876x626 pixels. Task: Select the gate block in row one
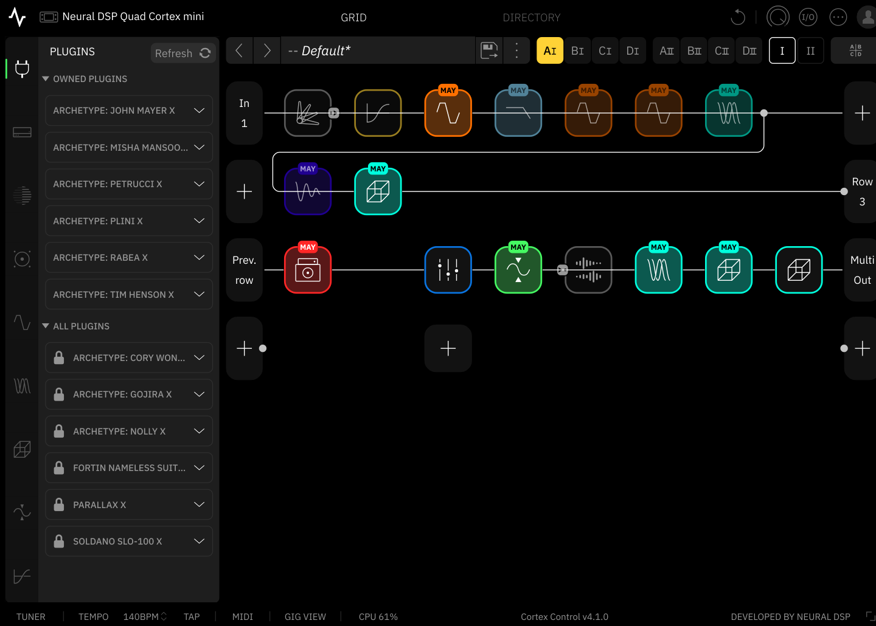(x=308, y=113)
